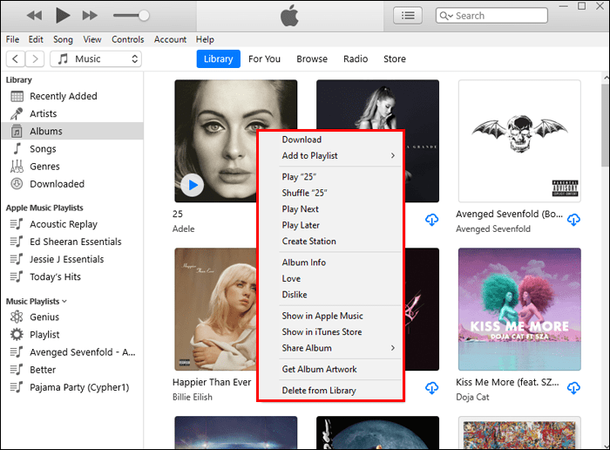
Task: Click the main Play button in toolbar
Action: click(63, 16)
